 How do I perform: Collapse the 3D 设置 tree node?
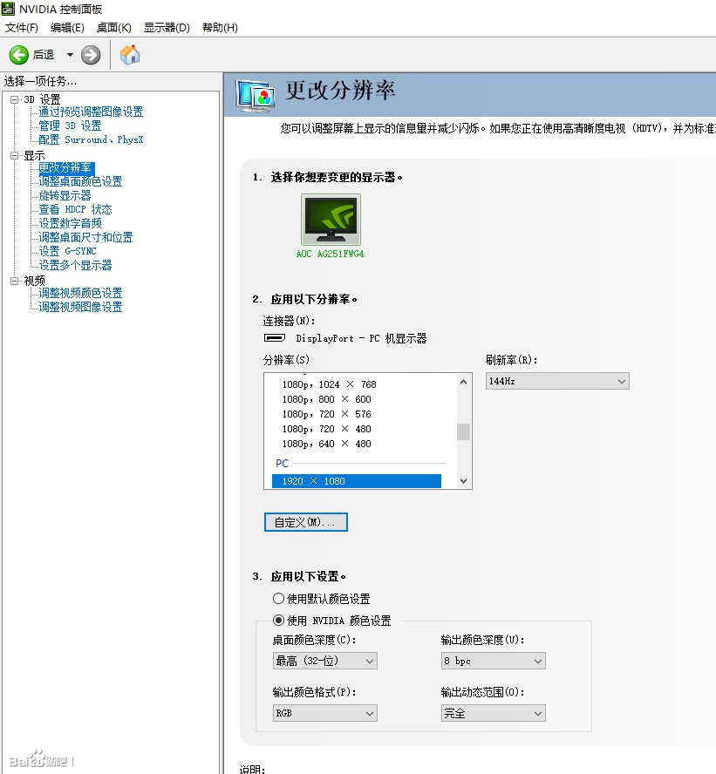pos(14,99)
